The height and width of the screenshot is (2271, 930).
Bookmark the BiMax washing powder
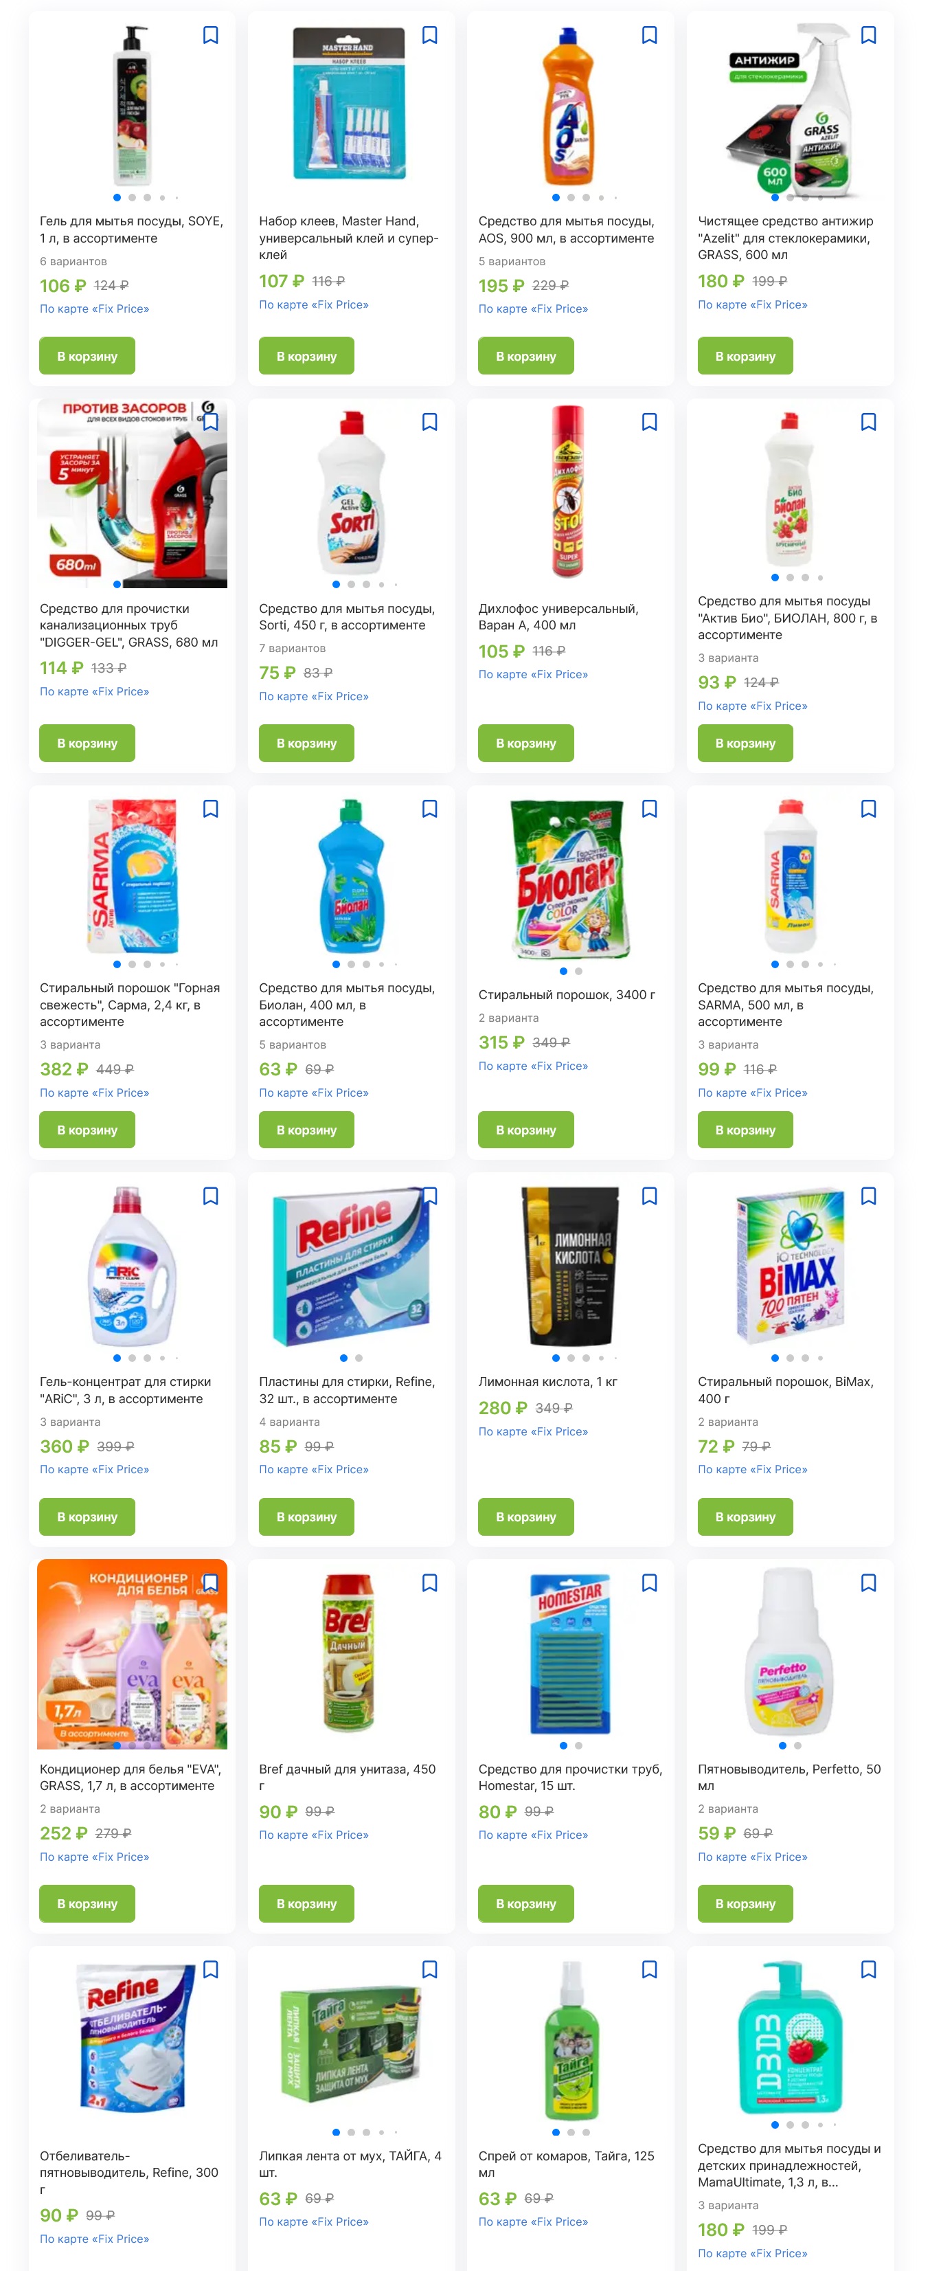868,1196
